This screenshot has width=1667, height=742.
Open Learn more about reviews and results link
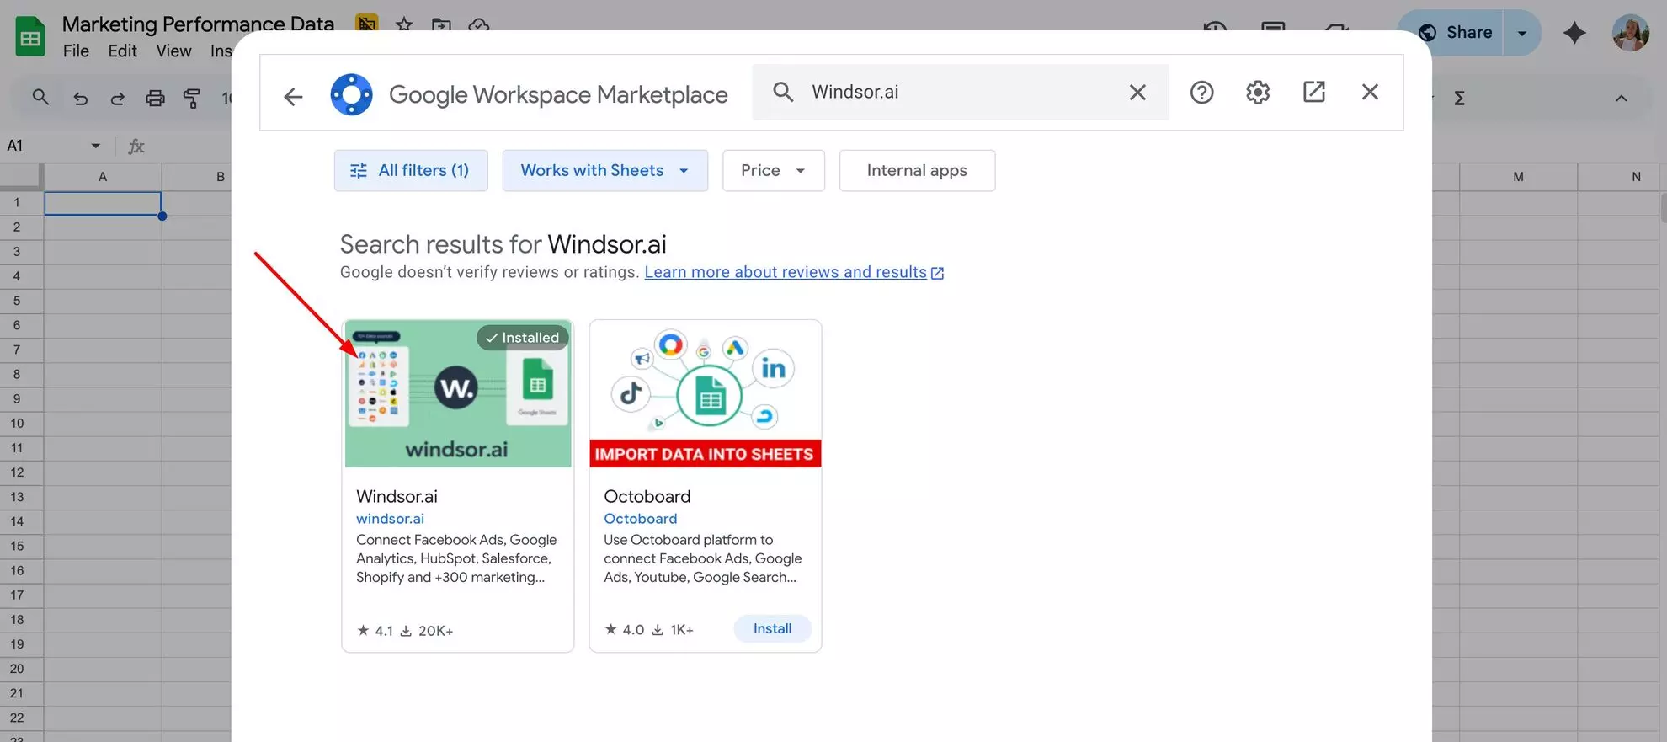(794, 272)
